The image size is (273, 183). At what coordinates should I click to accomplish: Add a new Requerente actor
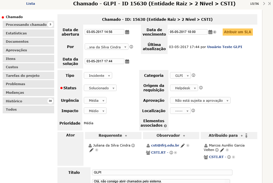click(x=126, y=136)
